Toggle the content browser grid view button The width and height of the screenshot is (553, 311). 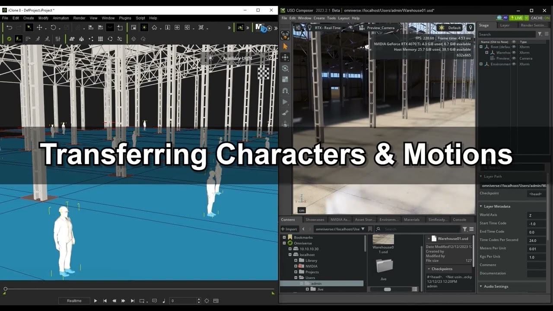pyautogui.click(x=415, y=289)
